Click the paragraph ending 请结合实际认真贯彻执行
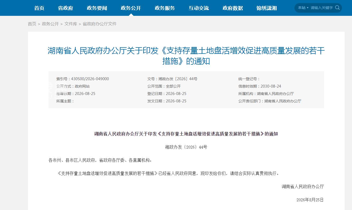This screenshot has width=352, height=210. [x=168, y=173]
